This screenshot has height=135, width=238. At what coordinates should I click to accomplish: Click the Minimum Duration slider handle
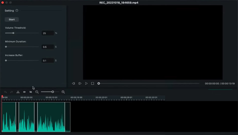(x=6, y=47)
